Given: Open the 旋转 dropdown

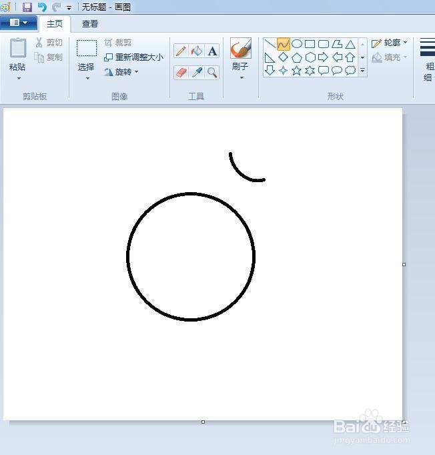Looking at the screenshot, I should coord(121,71).
